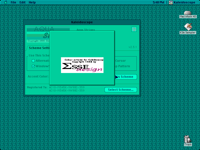Click the Kaleidoscope window title bar
The image size is (200, 150).
pos(82,22)
